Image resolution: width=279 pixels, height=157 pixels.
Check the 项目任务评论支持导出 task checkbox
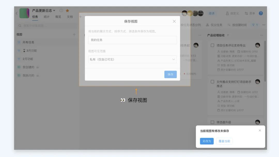(212, 45)
